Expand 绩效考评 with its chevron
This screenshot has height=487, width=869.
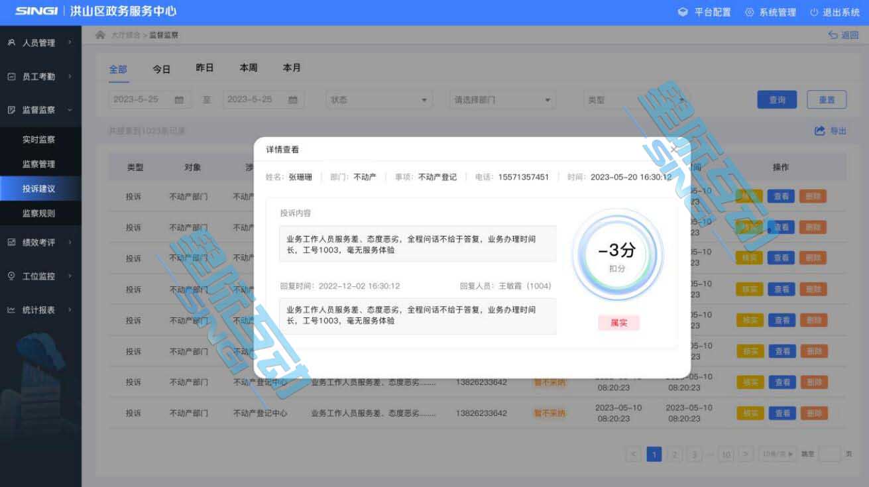pos(70,243)
